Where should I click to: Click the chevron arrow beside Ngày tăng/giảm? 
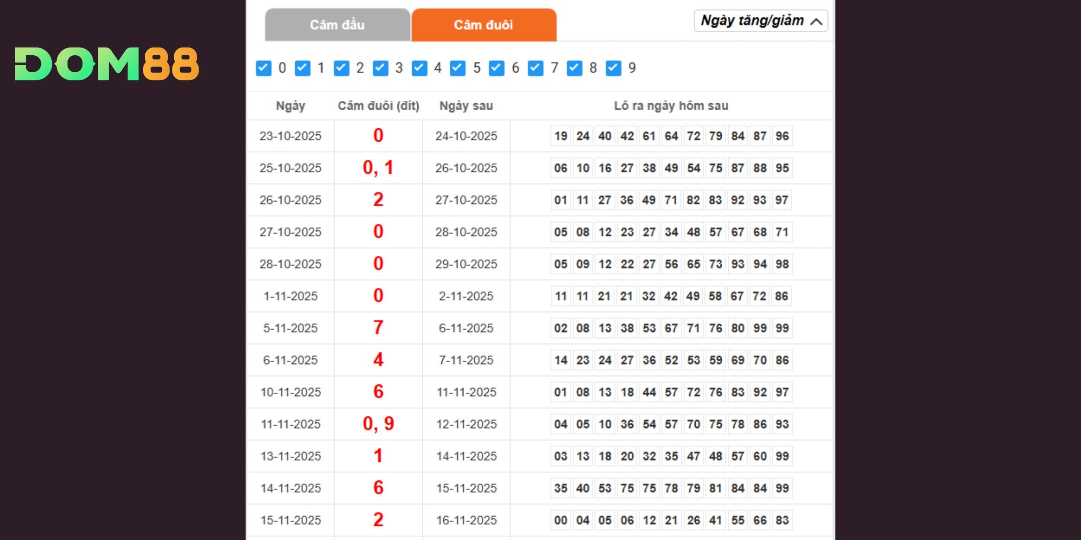816,22
